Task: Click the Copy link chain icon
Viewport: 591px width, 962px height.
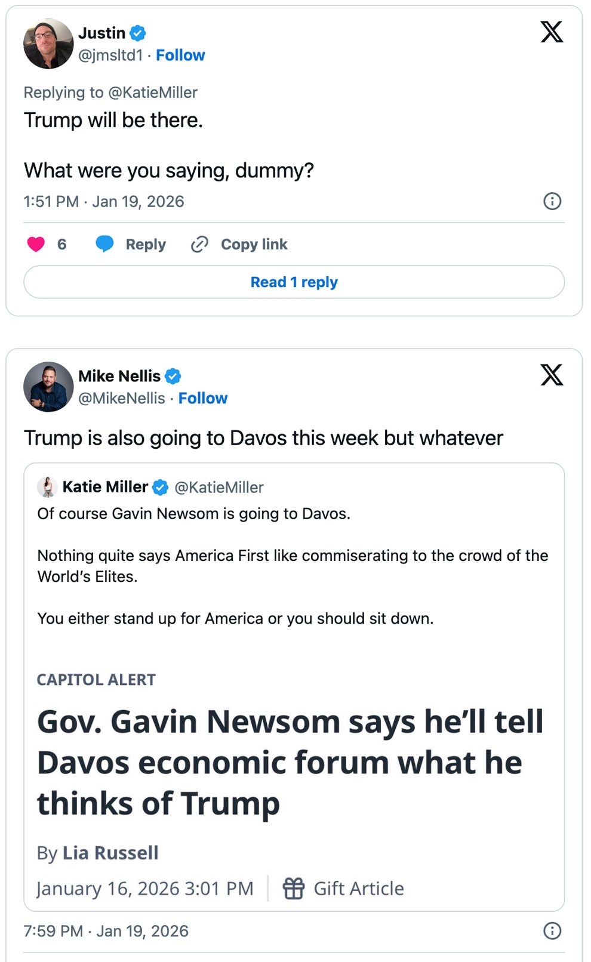Action: [199, 244]
